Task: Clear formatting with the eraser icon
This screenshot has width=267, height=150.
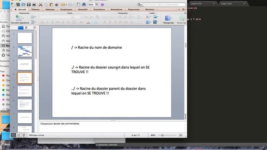Action: coord(98,17)
